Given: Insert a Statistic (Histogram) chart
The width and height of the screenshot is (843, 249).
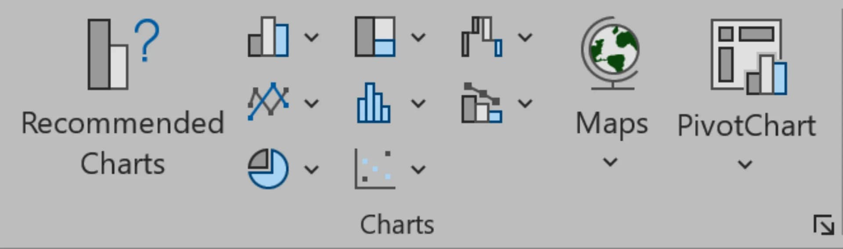Looking at the screenshot, I should pos(373,103).
